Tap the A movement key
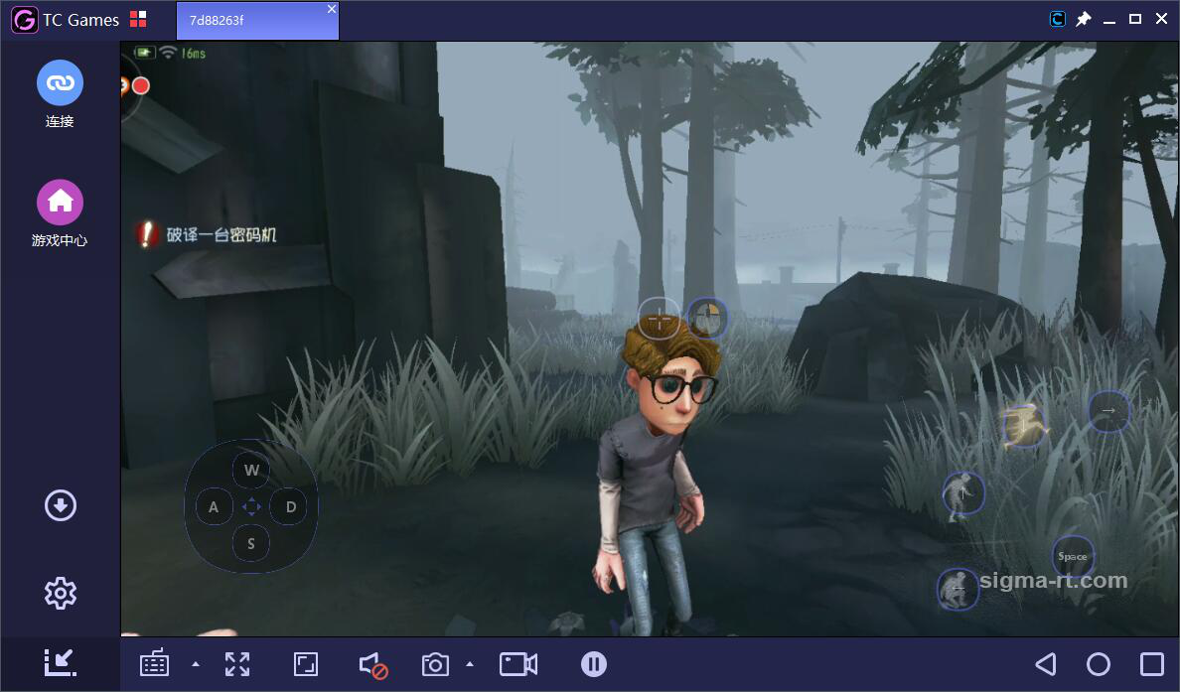 [214, 507]
